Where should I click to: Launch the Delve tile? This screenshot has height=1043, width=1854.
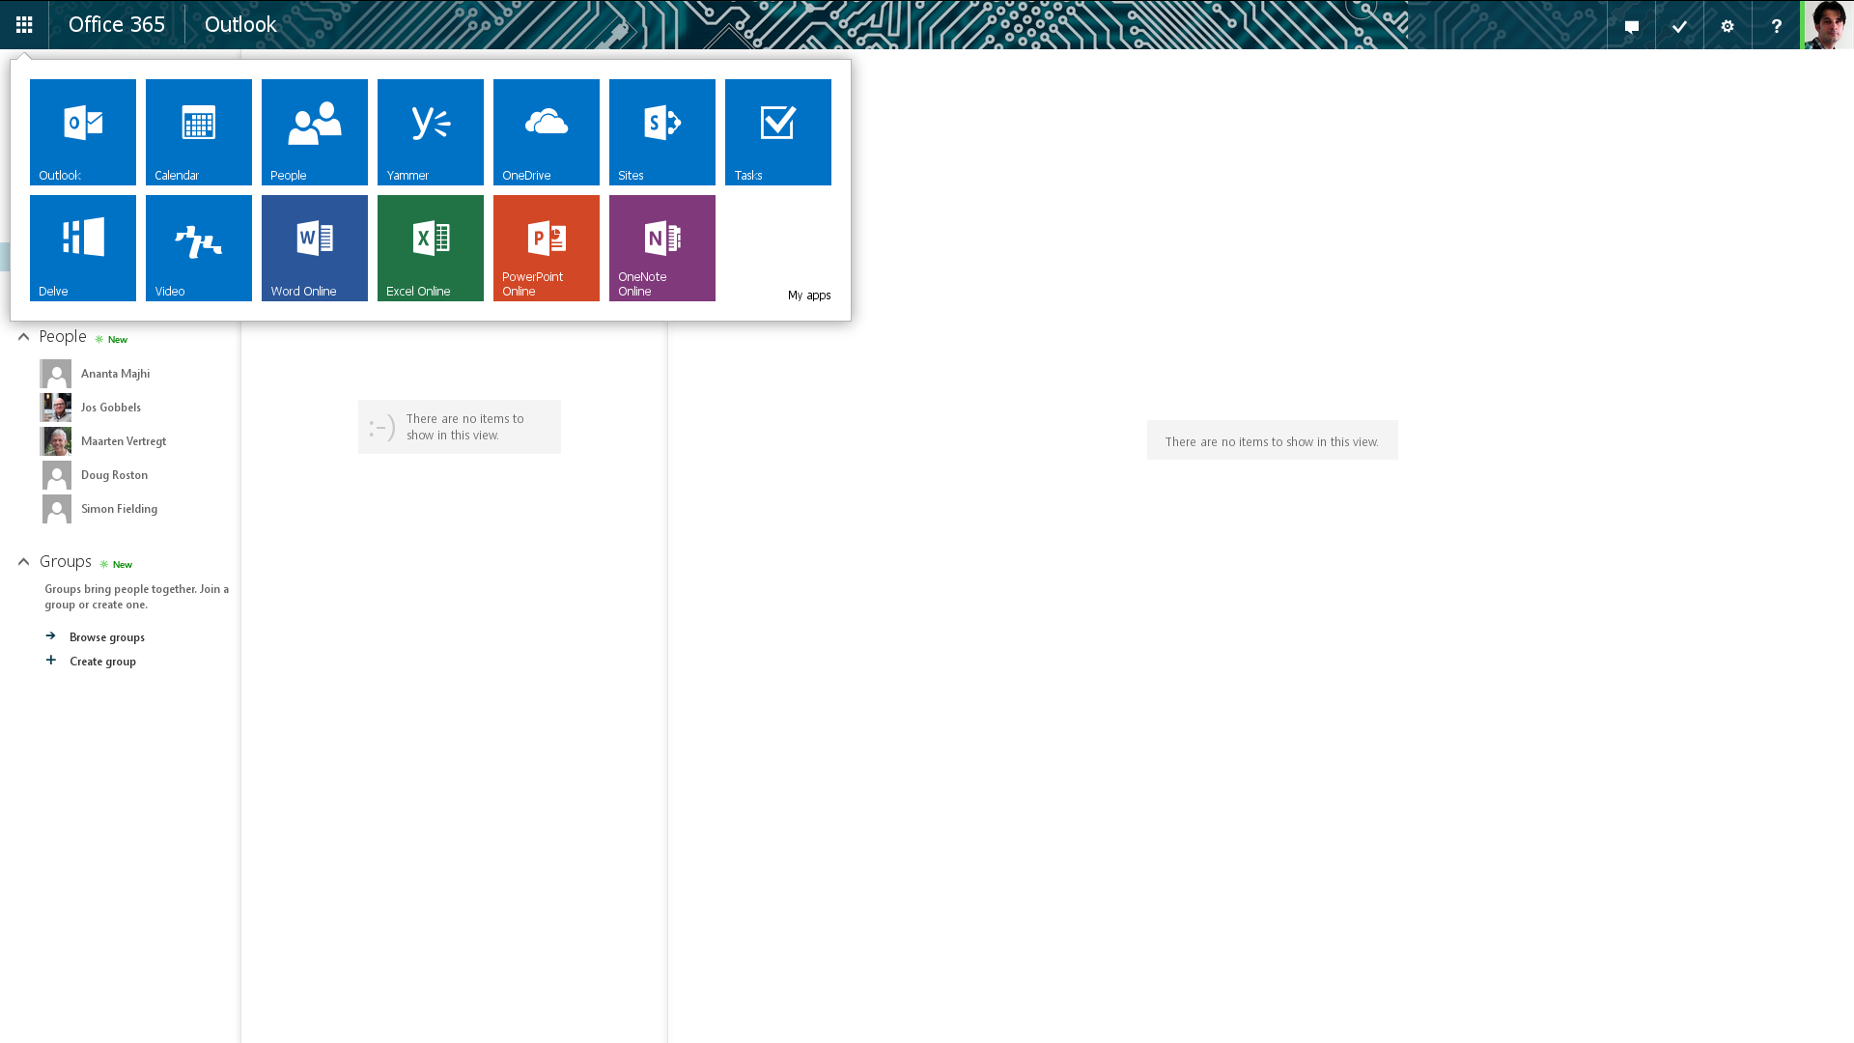(x=83, y=248)
